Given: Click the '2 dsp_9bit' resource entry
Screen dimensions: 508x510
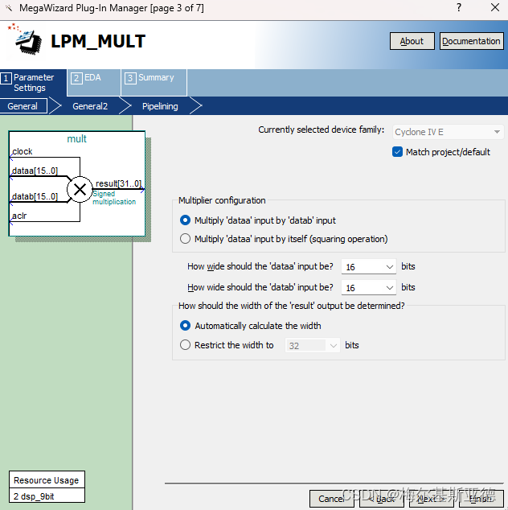Looking at the screenshot, I should pyautogui.click(x=47, y=496).
